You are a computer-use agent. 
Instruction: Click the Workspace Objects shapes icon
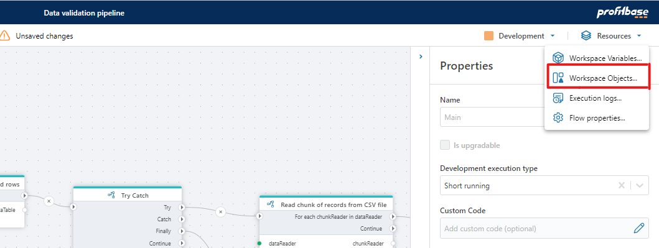(558, 78)
